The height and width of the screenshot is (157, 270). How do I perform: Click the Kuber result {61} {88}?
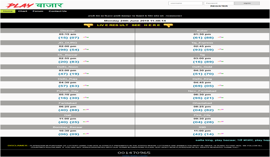pos(203,38)
